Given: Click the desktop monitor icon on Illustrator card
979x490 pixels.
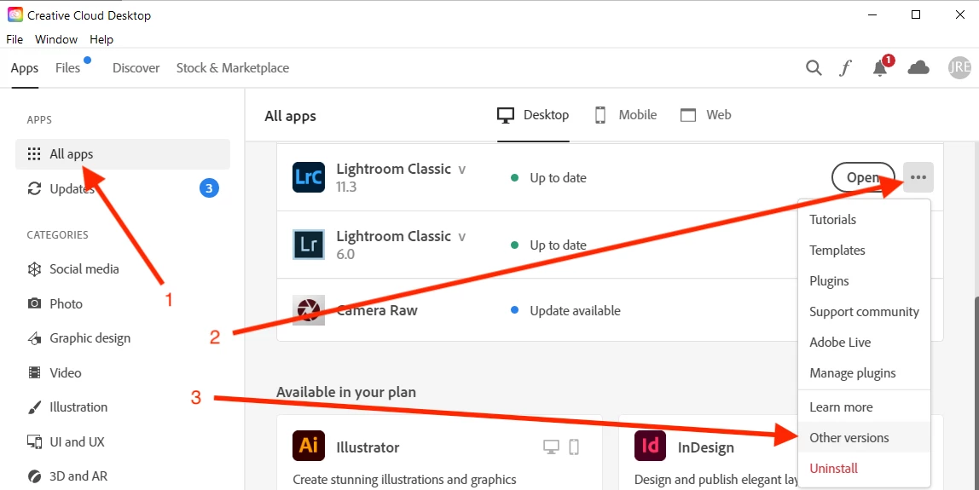Looking at the screenshot, I should pos(551,447).
